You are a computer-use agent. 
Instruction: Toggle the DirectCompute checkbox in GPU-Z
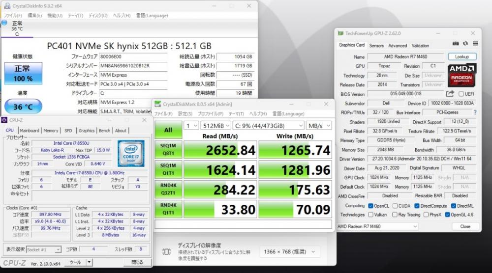coord(417,206)
